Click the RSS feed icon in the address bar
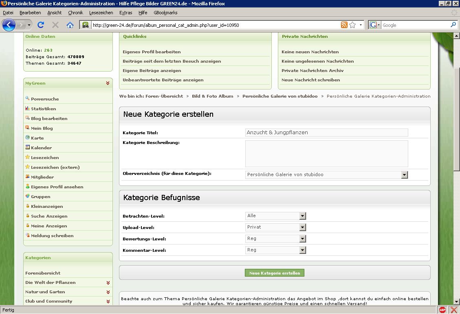This screenshot has width=460, height=314. click(344, 25)
